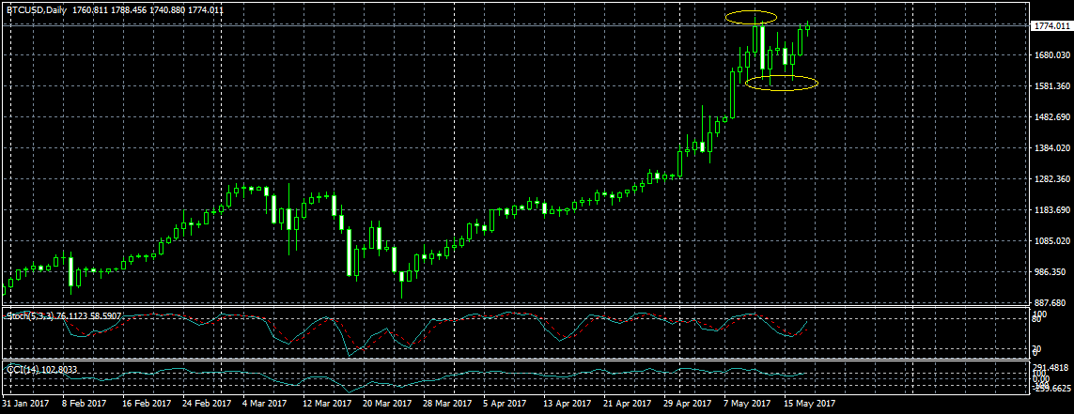This screenshot has height=414, width=1074.
Task: Click the 1282.360 price axis label
Action: click(1051, 179)
